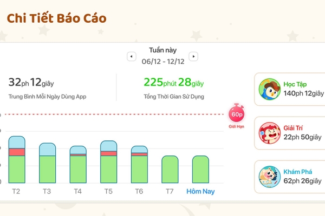The image size is (325, 216).
Task: Click the red entertainment segment of T2 bar
Action: 17,152
